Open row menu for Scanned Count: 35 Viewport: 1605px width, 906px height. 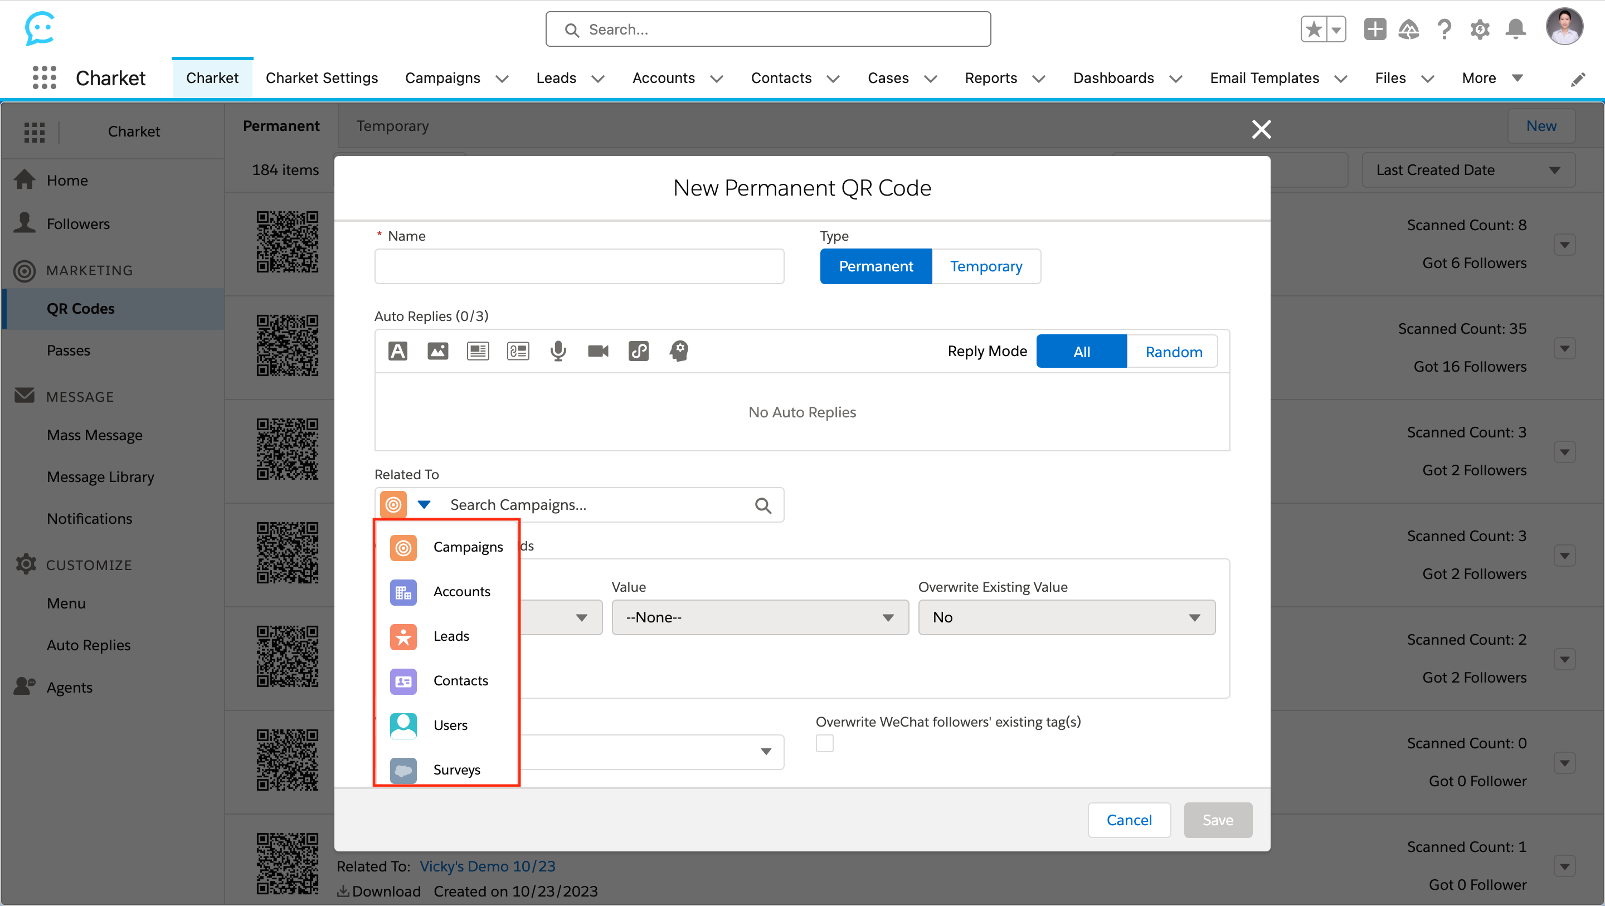pos(1564,348)
